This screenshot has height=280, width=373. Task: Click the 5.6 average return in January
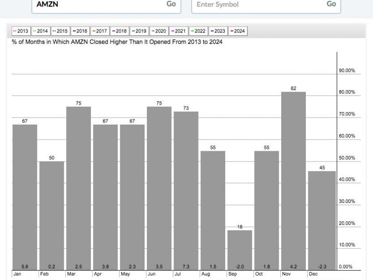tap(25, 266)
